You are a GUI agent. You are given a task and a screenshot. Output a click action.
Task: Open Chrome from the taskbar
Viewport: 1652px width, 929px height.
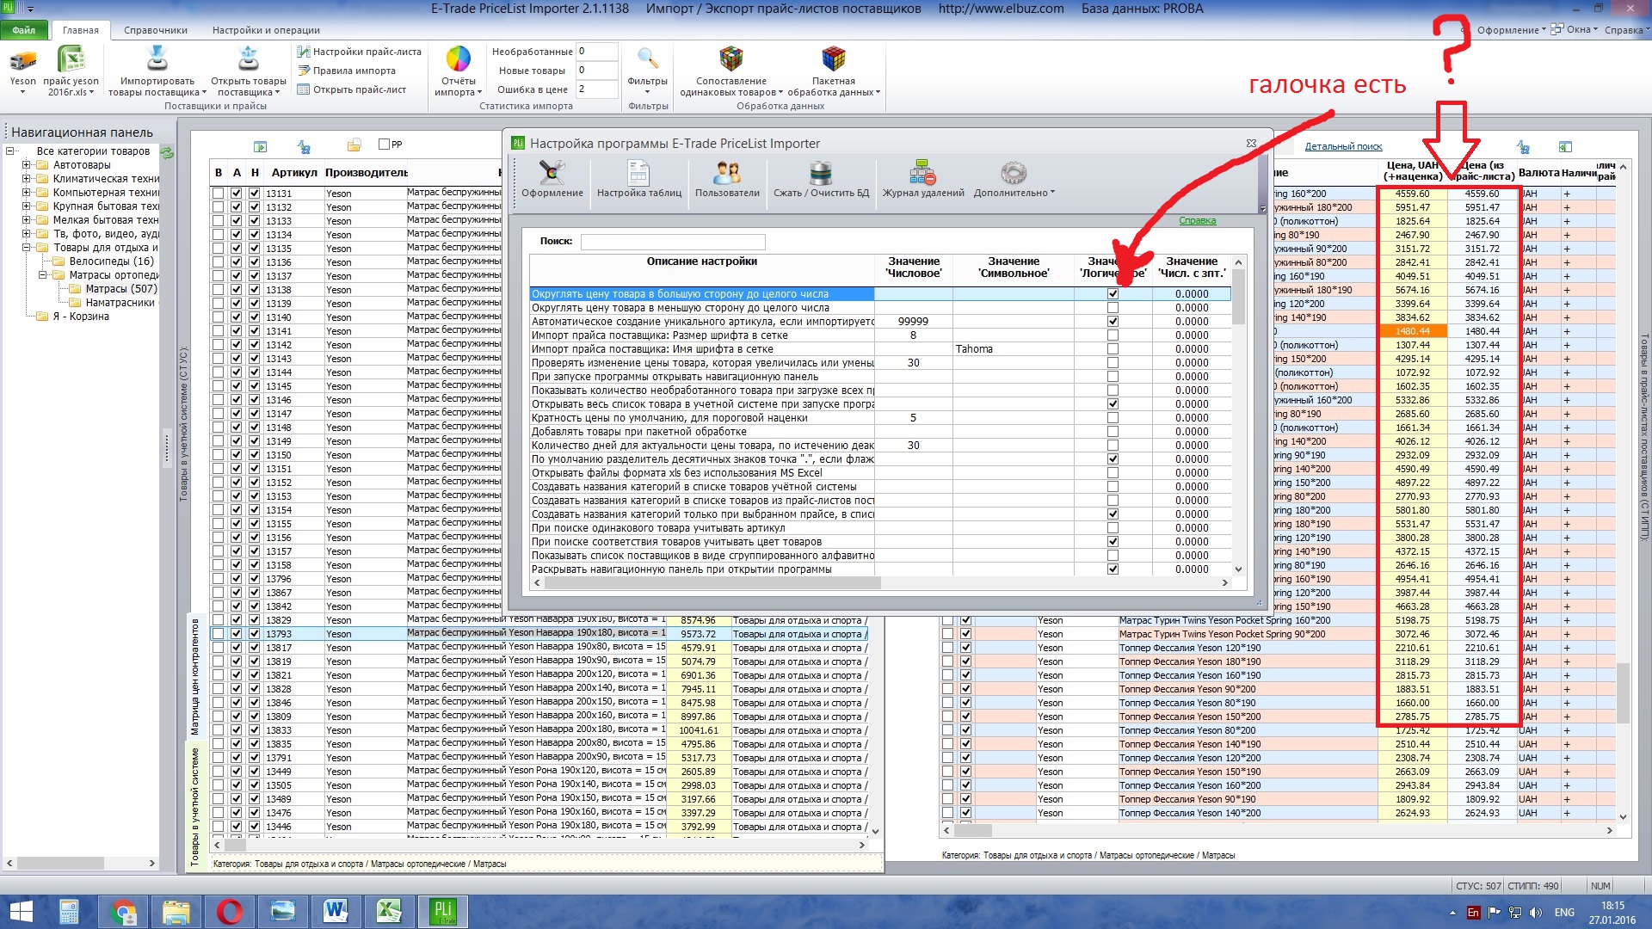[123, 912]
